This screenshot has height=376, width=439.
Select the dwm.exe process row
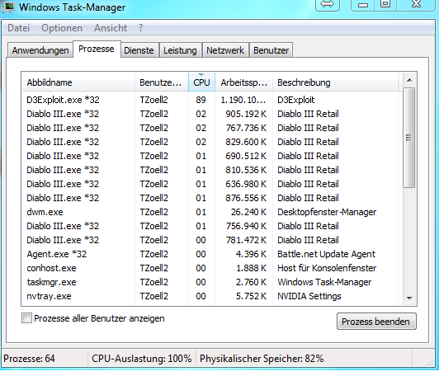tap(210, 212)
